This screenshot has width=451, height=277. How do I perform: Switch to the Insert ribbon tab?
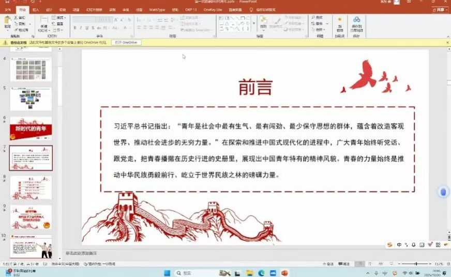click(35, 9)
